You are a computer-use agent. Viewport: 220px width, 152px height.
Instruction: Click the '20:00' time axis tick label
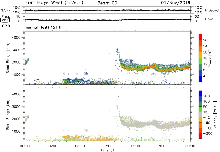(x=163, y=146)
